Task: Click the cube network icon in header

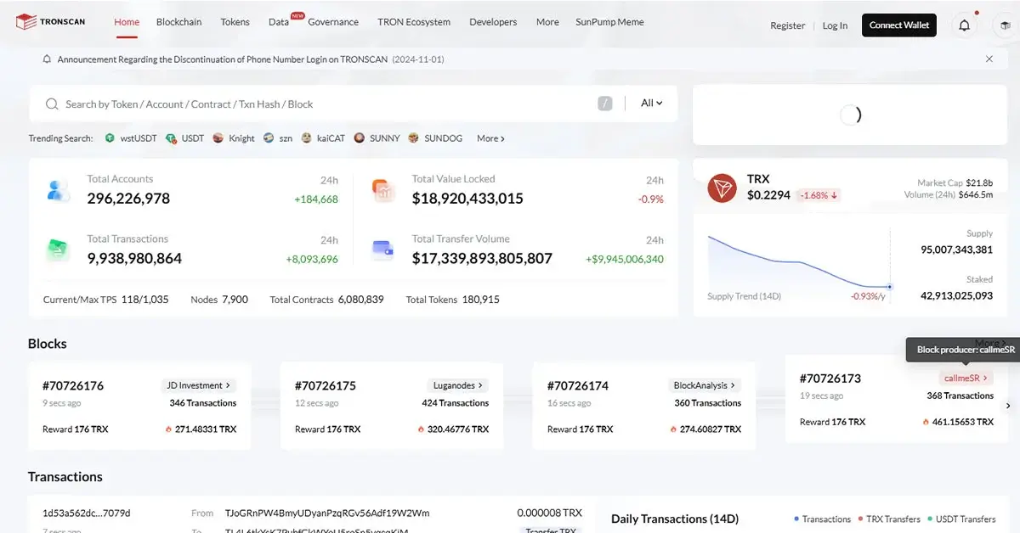Action: pyautogui.click(x=1006, y=25)
